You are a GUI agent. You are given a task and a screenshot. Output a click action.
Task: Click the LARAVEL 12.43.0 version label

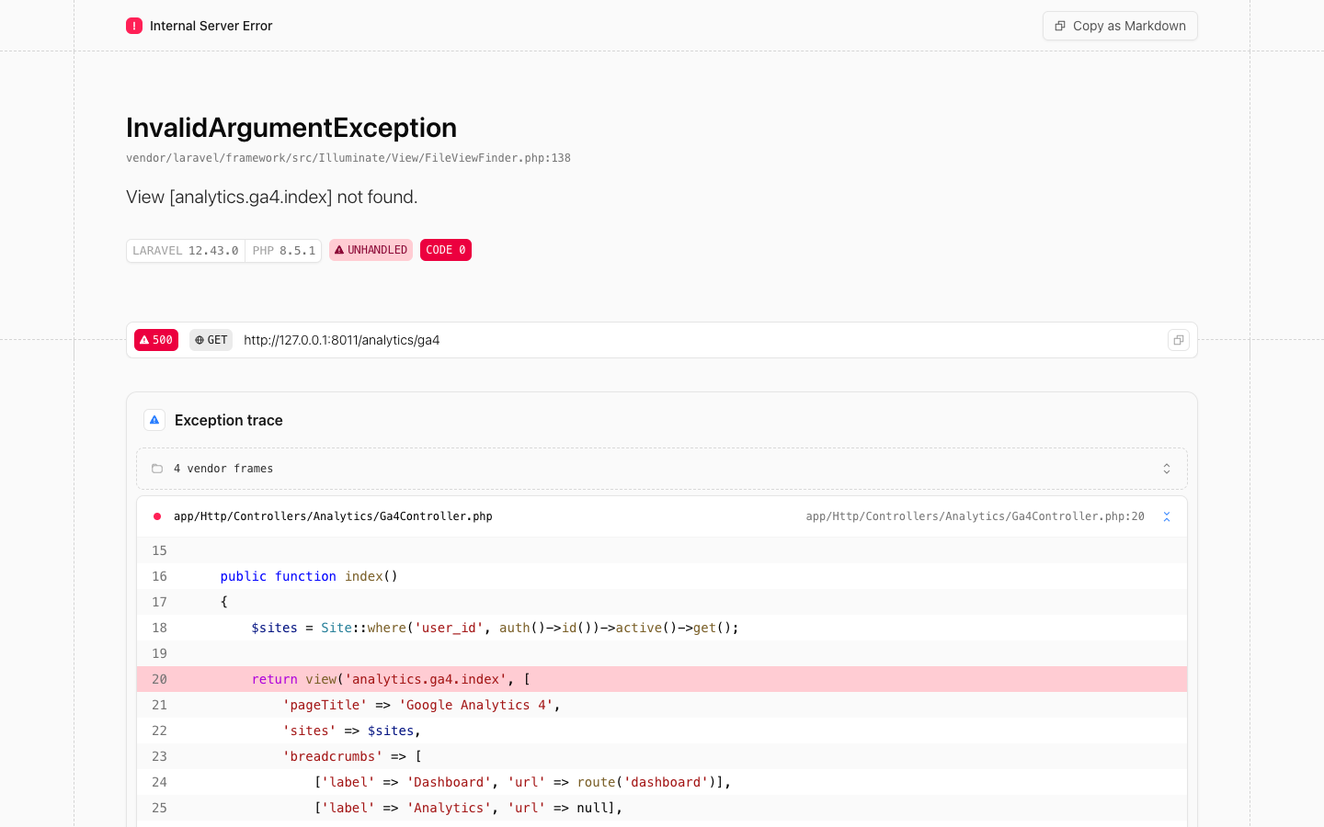(186, 250)
